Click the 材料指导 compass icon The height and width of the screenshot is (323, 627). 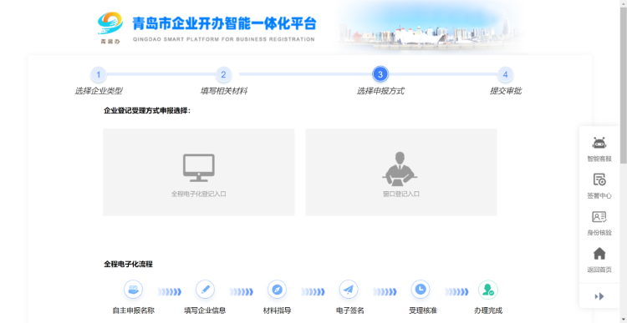pos(277,289)
